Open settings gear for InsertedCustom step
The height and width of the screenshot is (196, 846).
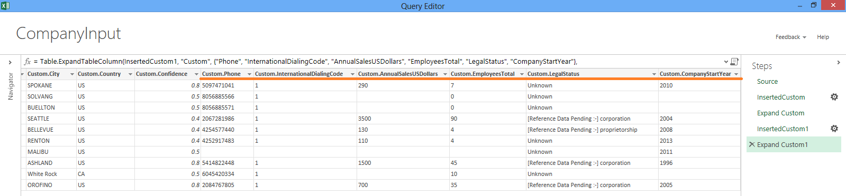[834, 97]
